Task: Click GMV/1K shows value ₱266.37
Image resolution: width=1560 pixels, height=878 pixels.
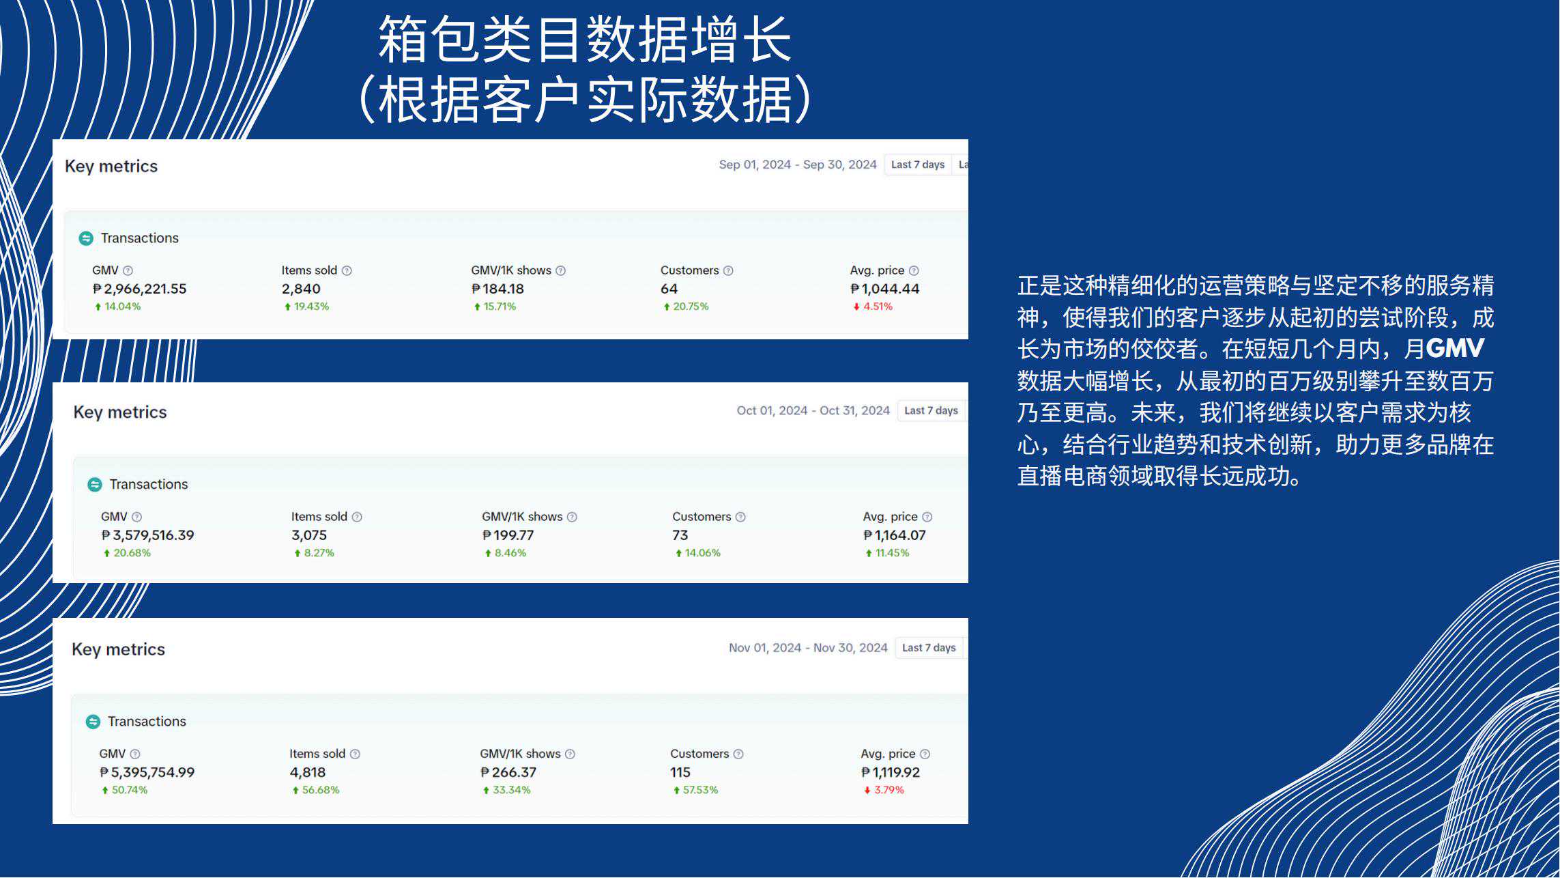Action: pyautogui.click(x=508, y=773)
